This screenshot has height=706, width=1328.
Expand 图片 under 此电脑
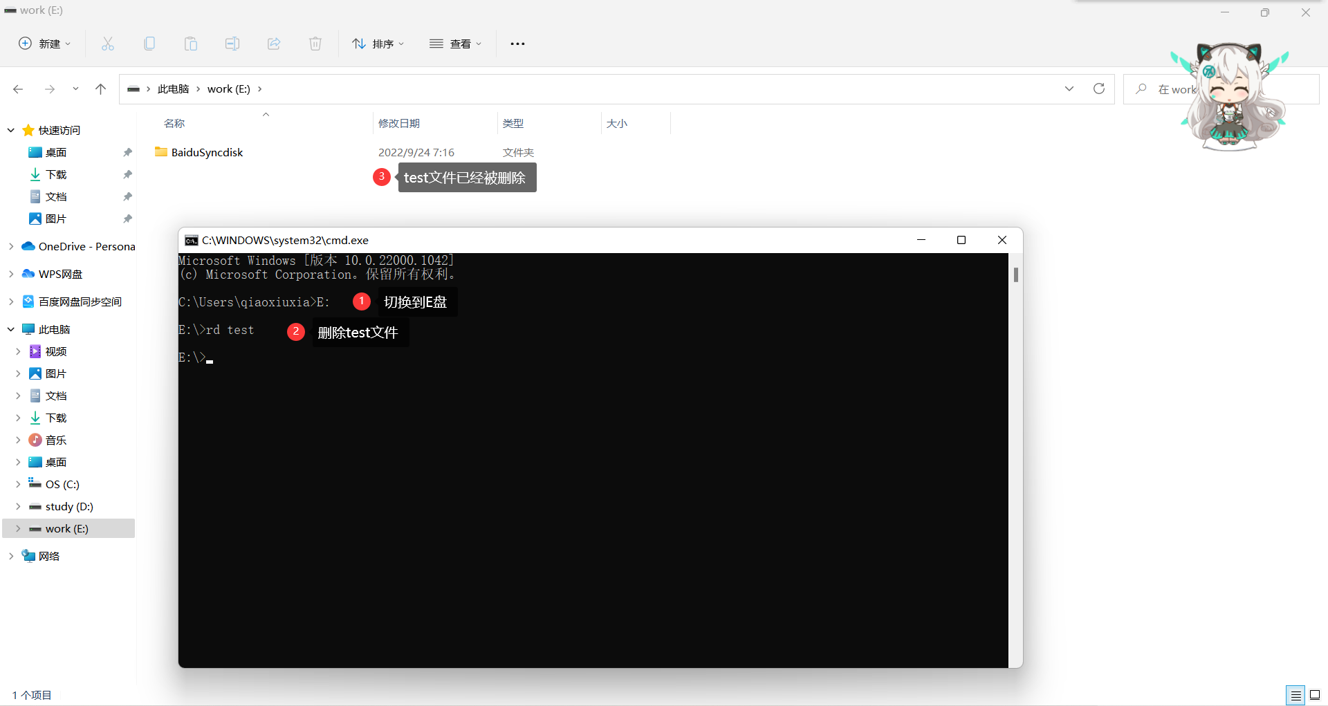point(18,373)
